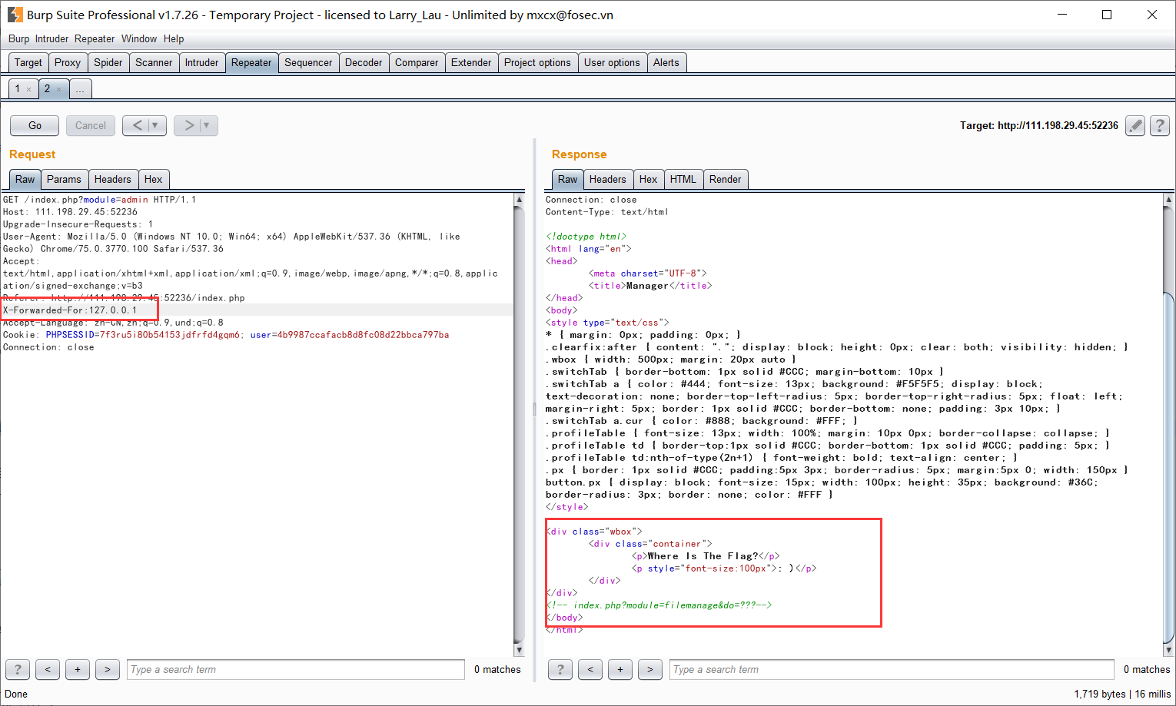Go forward to next request in history

[x=188, y=125]
